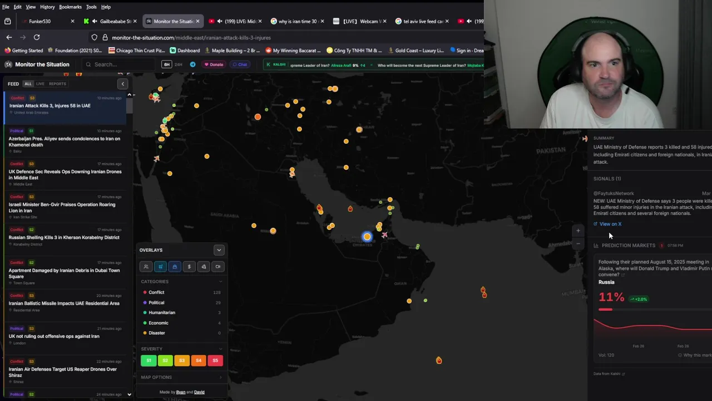Click the Search input field
The height and width of the screenshot is (401, 712).
(x=120, y=65)
